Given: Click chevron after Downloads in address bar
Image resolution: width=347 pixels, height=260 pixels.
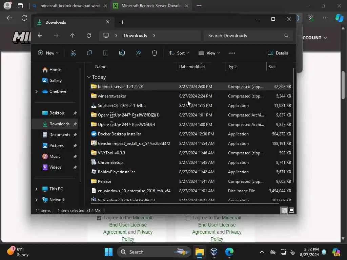Looking at the screenshot, I should point(154,36).
